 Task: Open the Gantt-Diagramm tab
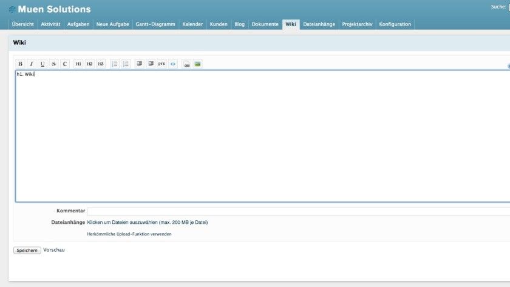(x=155, y=24)
